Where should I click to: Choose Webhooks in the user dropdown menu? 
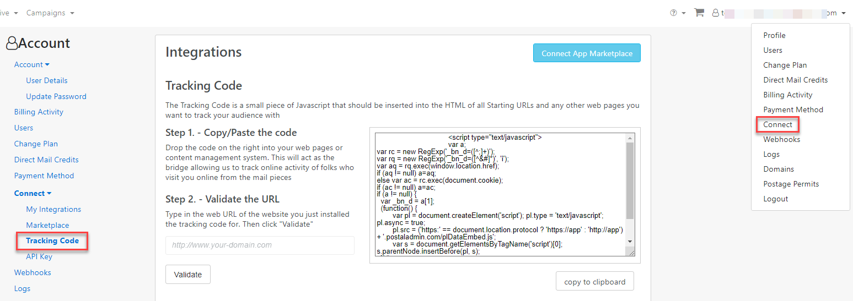click(x=781, y=139)
